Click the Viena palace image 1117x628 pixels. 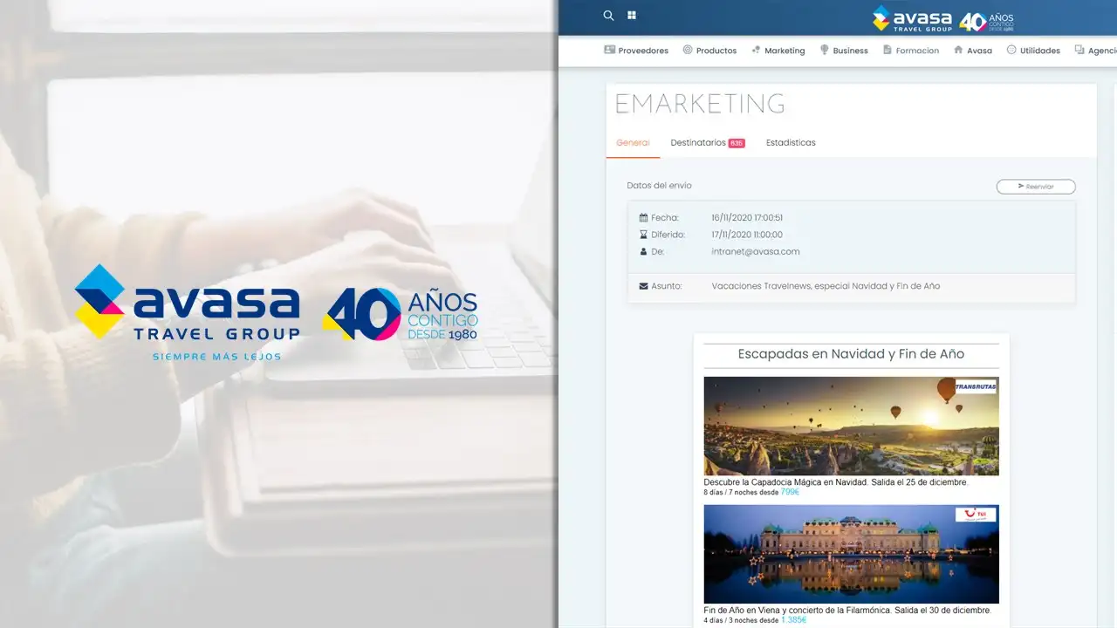point(851,554)
